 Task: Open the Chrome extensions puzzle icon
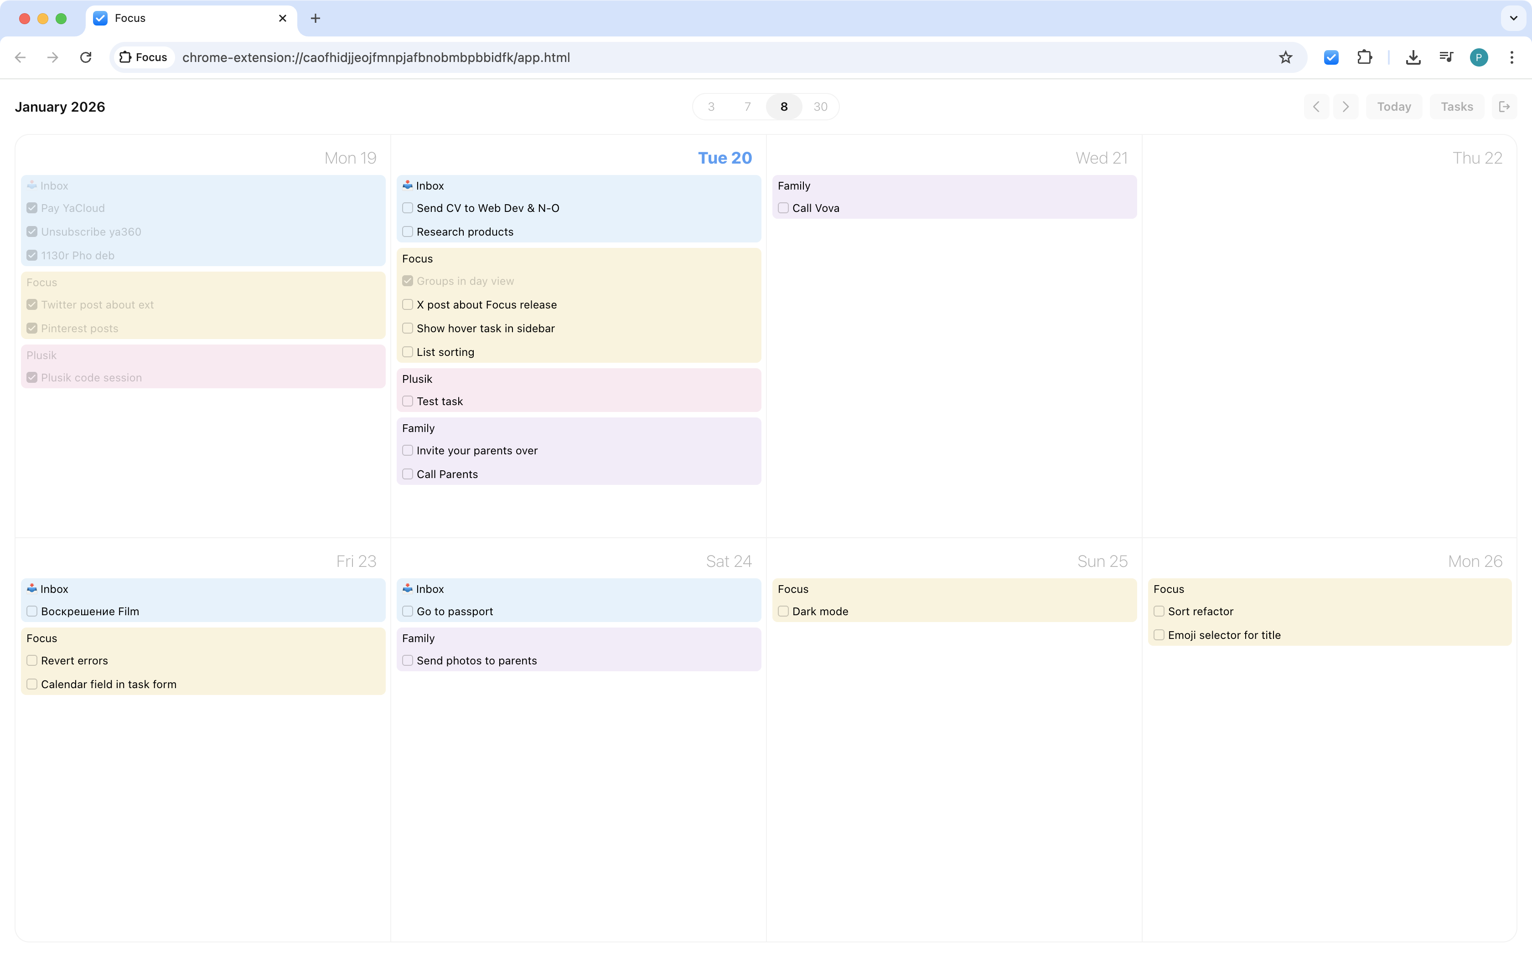[1364, 57]
